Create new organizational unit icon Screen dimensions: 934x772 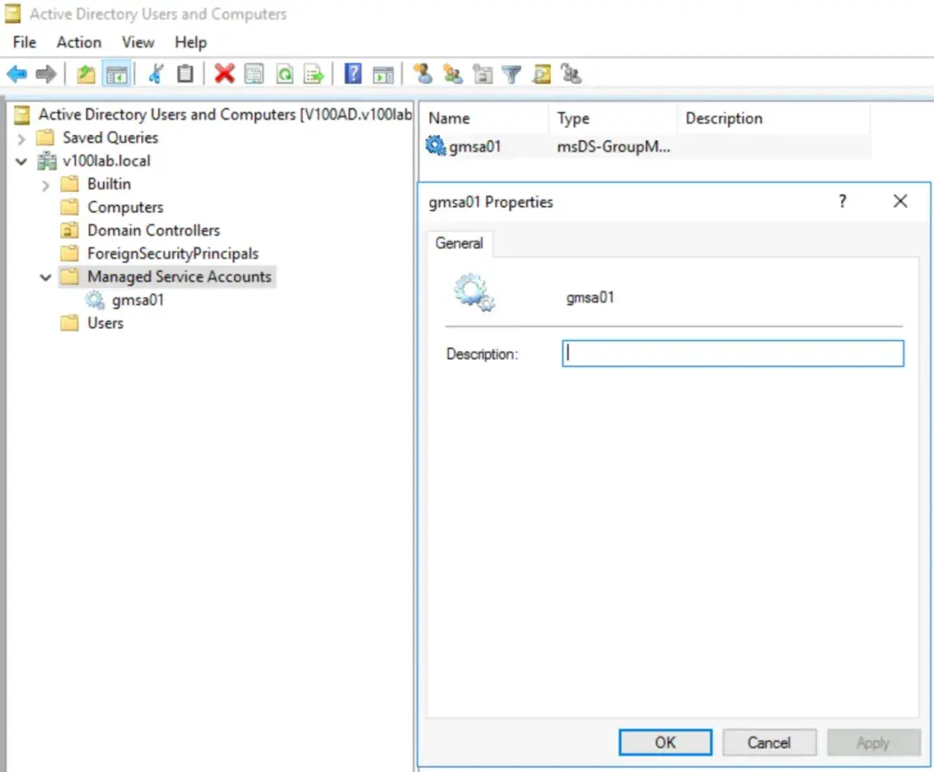click(483, 74)
